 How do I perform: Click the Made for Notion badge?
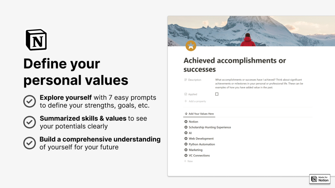point(320,179)
